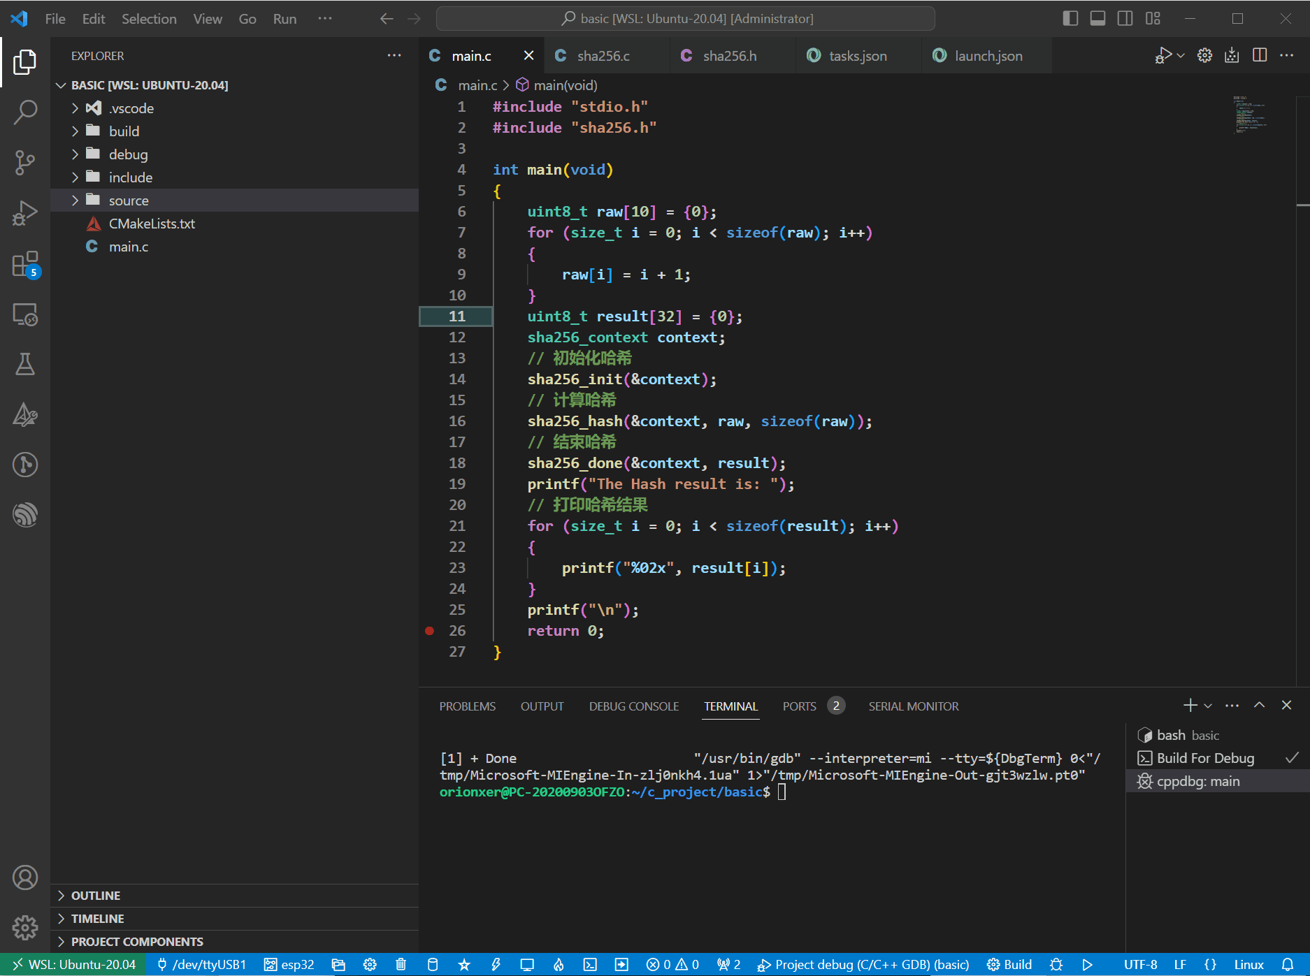Image resolution: width=1310 pixels, height=976 pixels.
Task: Open the ESP-IDF terminal icon in the status bar
Action: pyautogui.click(x=590, y=965)
